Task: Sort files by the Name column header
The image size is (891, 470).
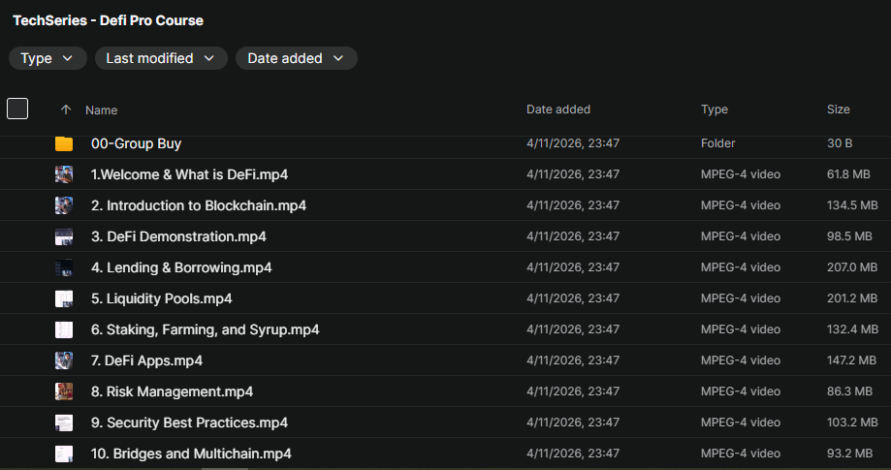Action: click(102, 110)
